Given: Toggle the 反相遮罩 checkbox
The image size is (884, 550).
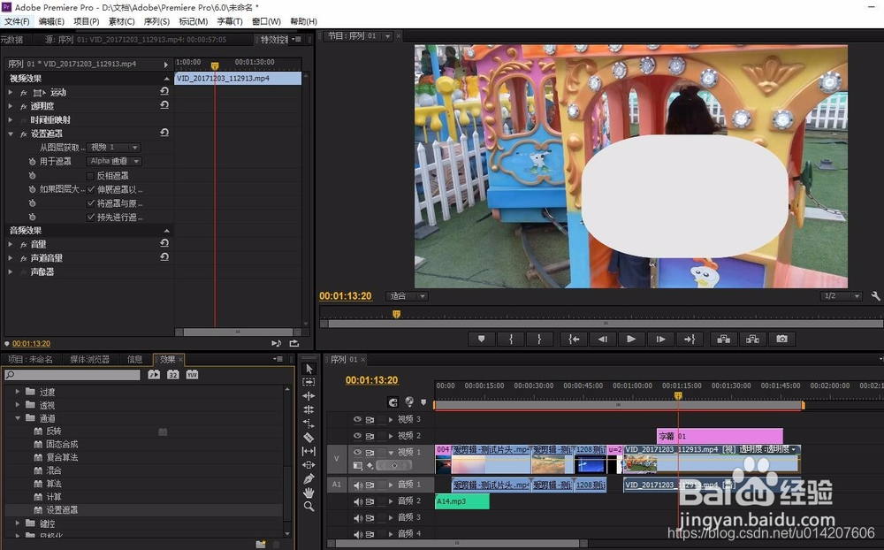Looking at the screenshot, I should click(x=90, y=175).
